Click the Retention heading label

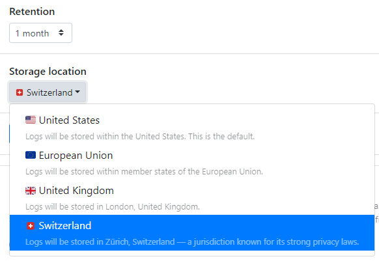[32, 12]
